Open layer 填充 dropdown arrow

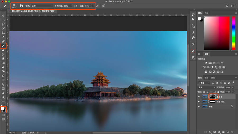pyautogui.click(x=233, y=92)
